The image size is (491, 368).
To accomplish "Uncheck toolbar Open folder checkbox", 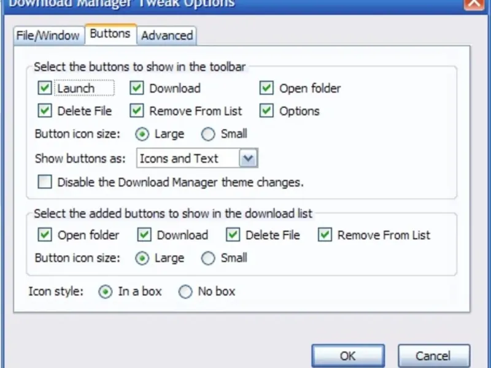I will [266, 88].
